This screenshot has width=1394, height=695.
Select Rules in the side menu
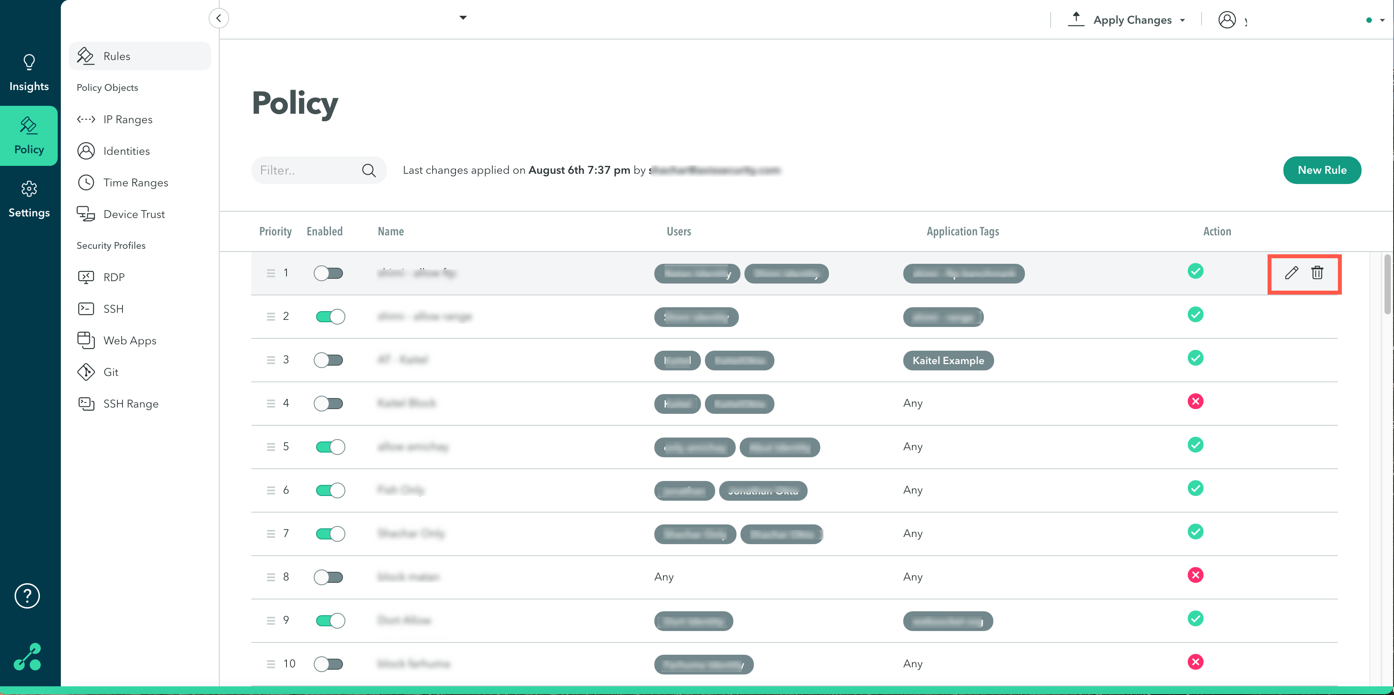click(117, 56)
